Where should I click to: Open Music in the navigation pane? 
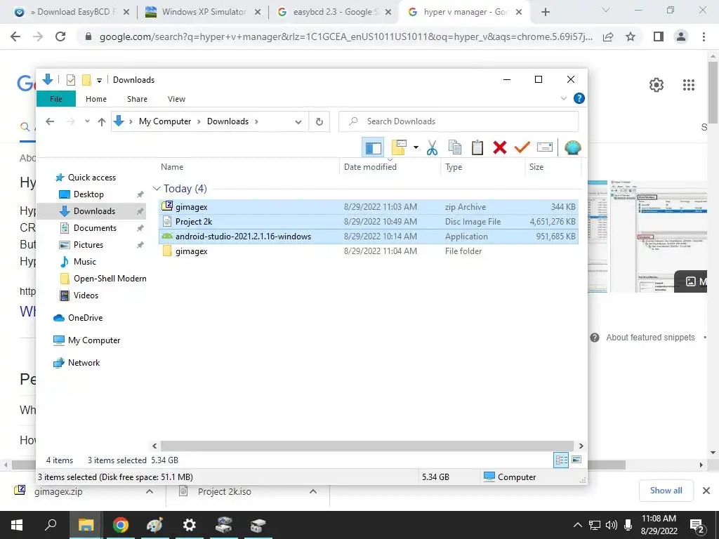pos(85,262)
